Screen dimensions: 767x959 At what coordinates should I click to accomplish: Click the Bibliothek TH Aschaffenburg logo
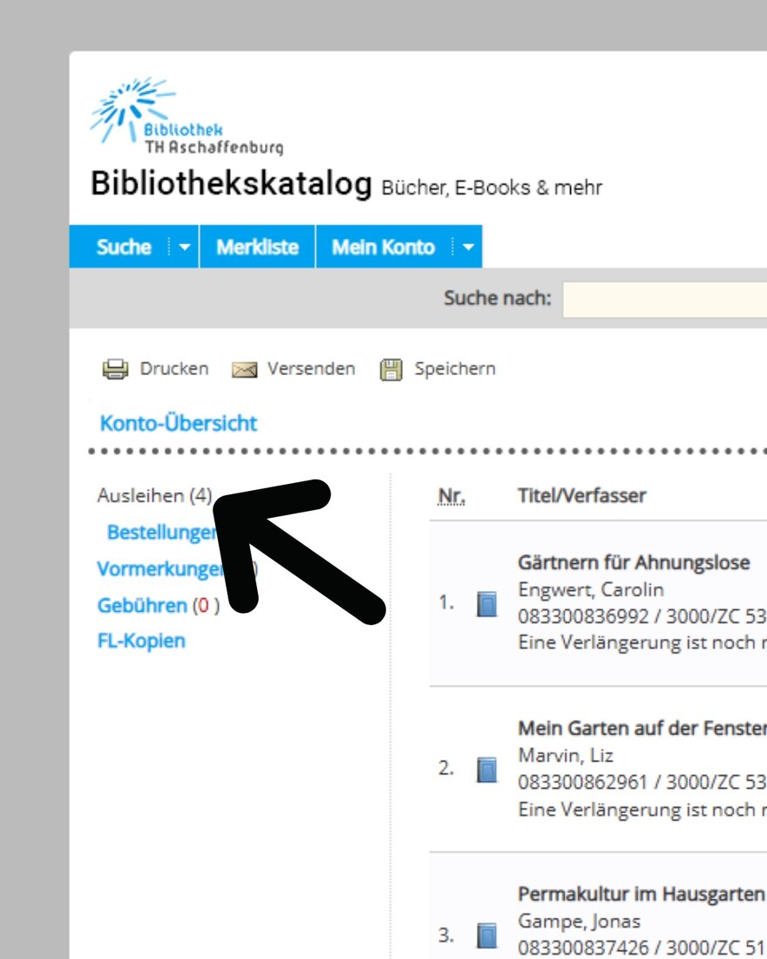tap(187, 116)
